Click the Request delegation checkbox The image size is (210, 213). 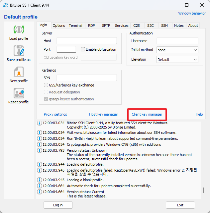[x=46, y=92]
